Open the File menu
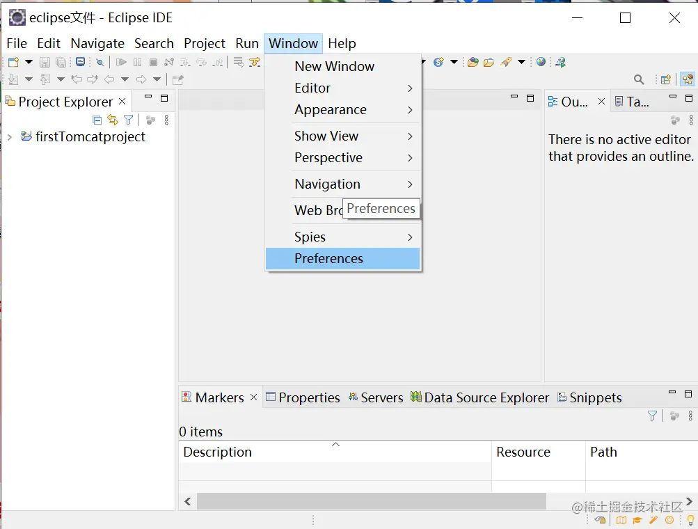The width and height of the screenshot is (698, 529). pyautogui.click(x=17, y=43)
